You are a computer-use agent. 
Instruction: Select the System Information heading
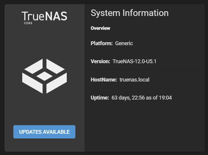coord(130,13)
